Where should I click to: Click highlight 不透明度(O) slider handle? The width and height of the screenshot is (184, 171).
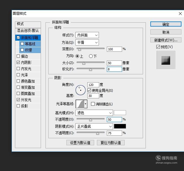pyautogui.click(x=90, y=120)
